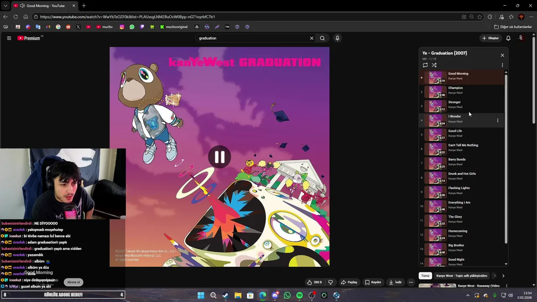This screenshot has height=302, width=537.
Task: Open options menu for I Wonder track
Action: click(498, 120)
